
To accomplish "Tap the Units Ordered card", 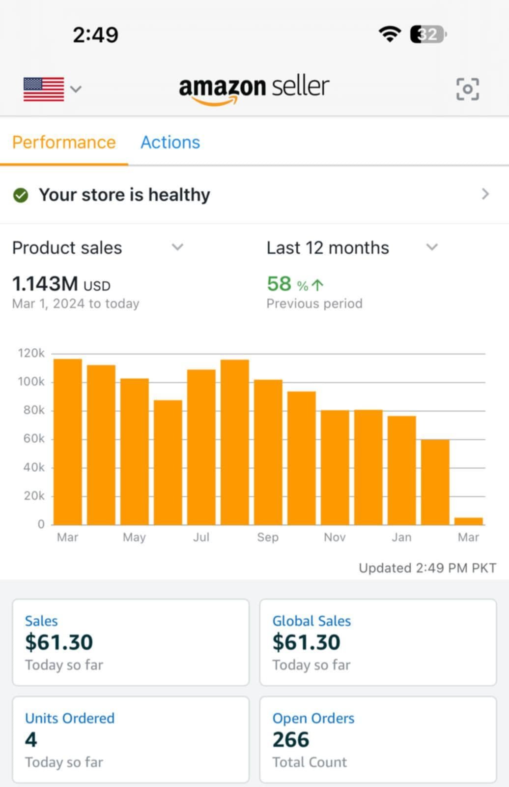I will pos(131,740).
